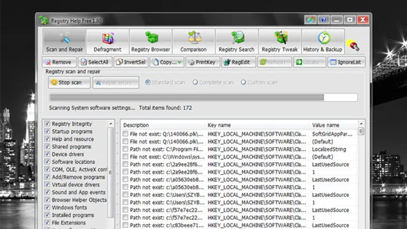The image size is (407, 229).
Task: Click the skin palette icon in title bar
Action: coord(310,20)
